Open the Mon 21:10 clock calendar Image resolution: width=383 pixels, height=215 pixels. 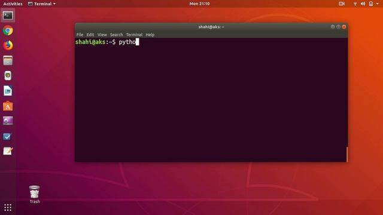pyautogui.click(x=199, y=4)
